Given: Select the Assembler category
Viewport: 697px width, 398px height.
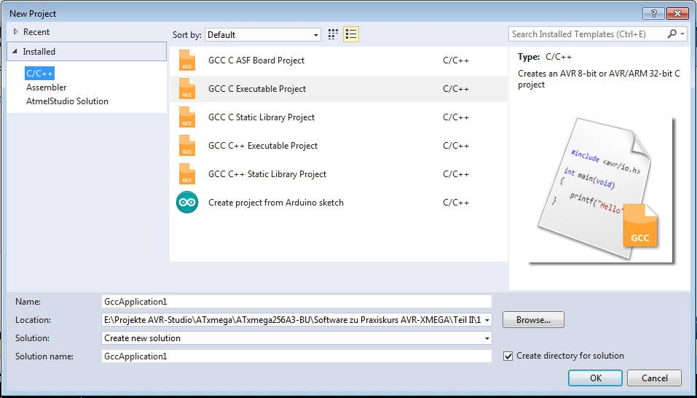Looking at the screenshot, I should click(x=46, y=87).
